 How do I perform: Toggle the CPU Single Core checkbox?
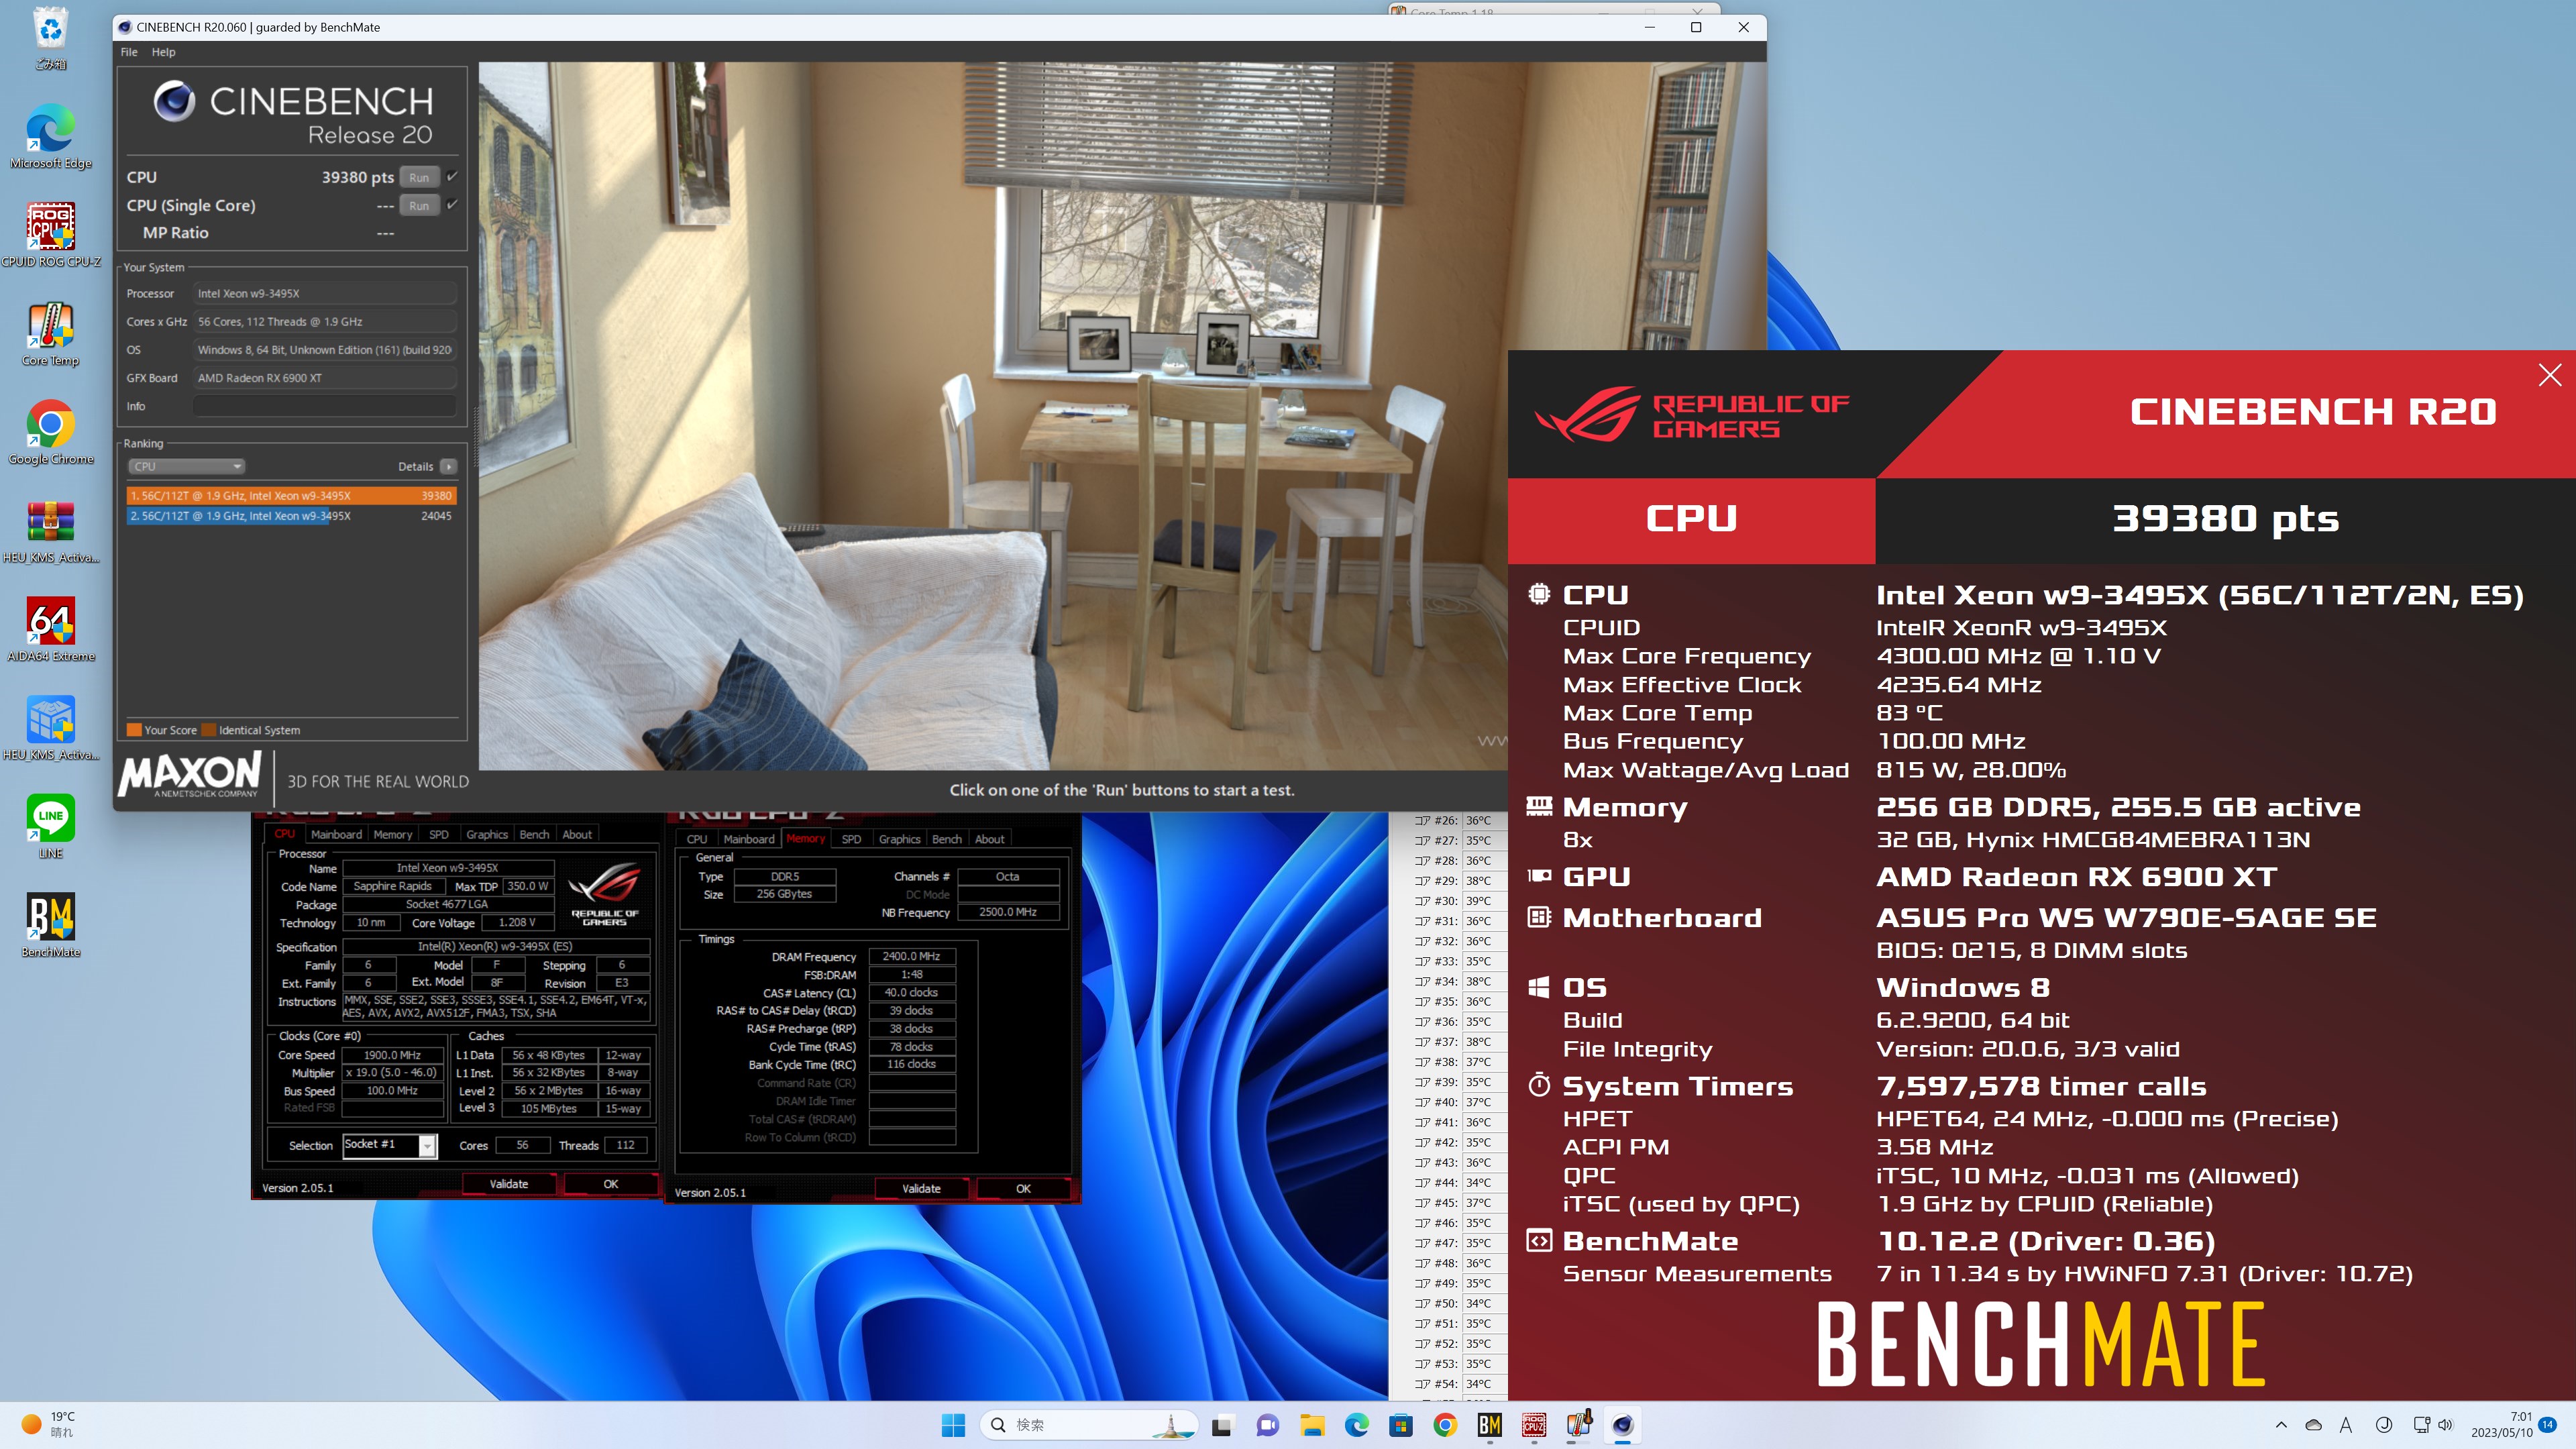coord(452,204)
